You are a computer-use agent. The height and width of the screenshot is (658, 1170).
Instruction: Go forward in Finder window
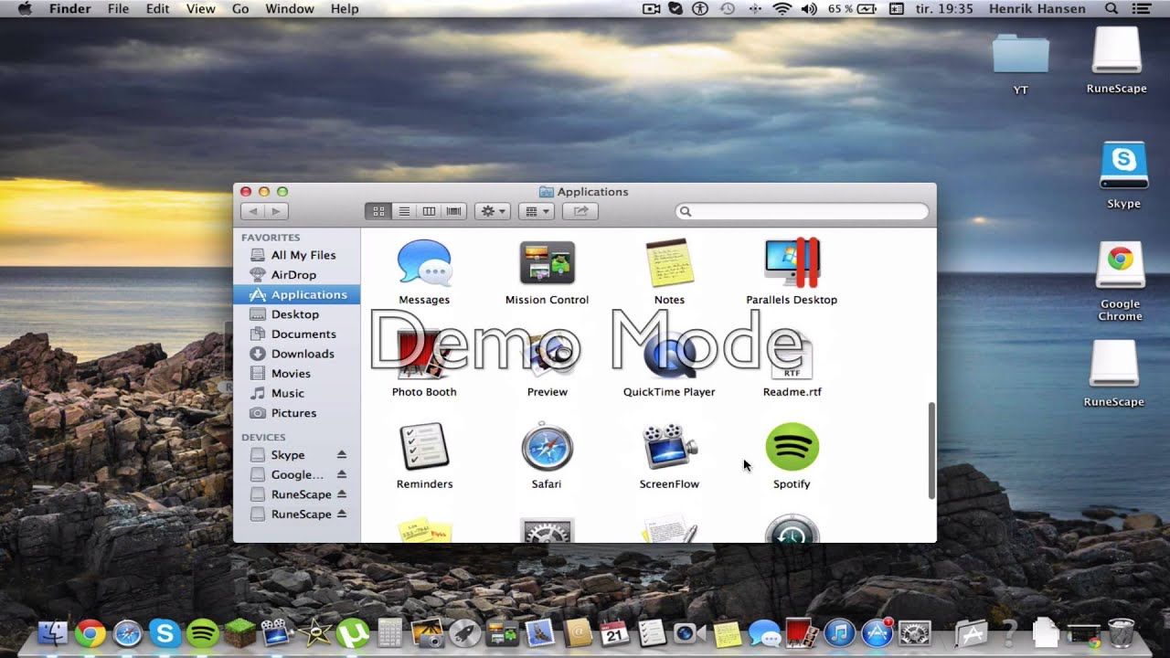276,211
